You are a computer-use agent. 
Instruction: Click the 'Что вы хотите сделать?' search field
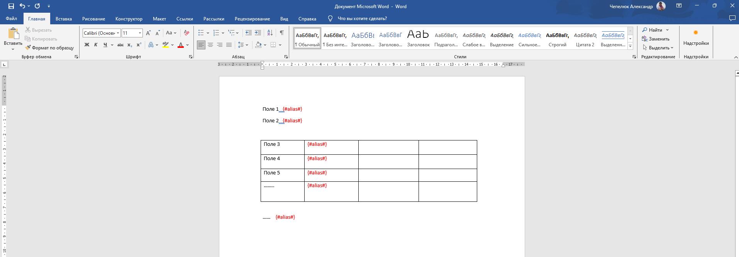pyautogui.click(x=362, y=19)
